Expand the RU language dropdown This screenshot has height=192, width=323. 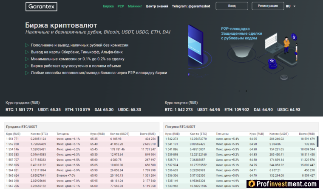[x=291, y=6]
